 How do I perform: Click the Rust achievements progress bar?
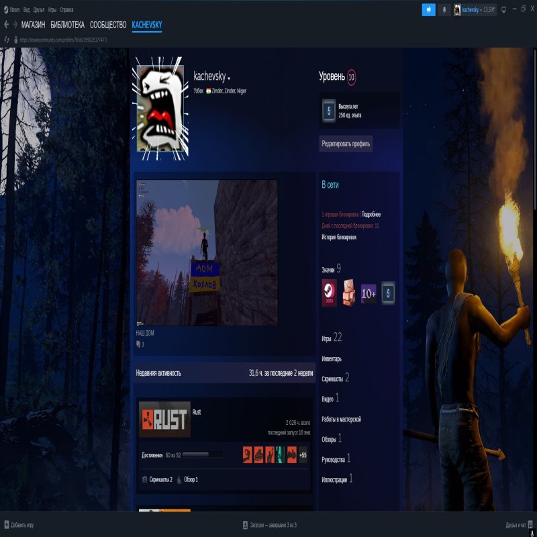click(x=203, y=455)
